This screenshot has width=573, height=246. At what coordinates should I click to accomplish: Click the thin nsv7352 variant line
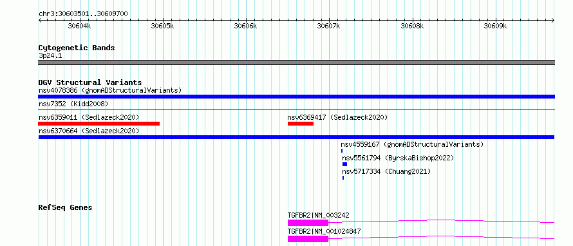296,109
